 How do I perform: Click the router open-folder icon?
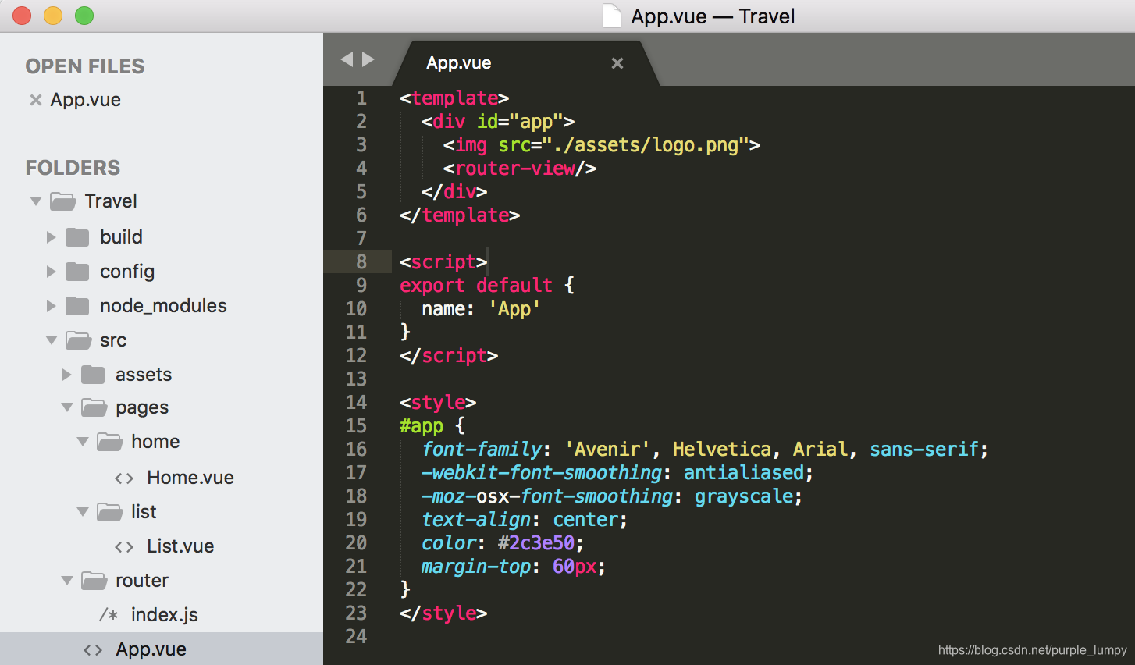tap(94, 581)
